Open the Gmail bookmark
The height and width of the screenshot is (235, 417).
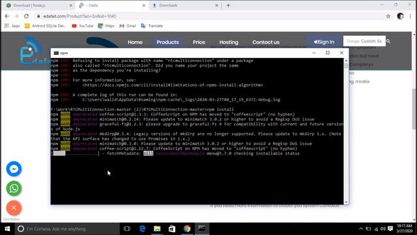pyautogui.click(x=128, y=26)
